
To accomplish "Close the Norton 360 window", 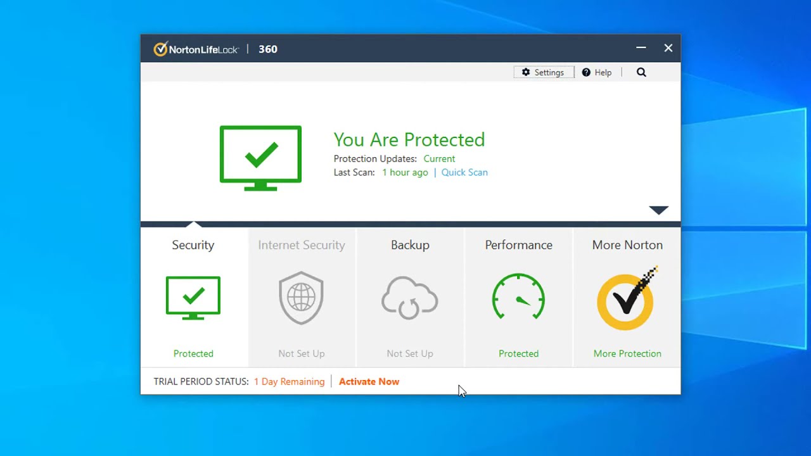I will coord(668,47).
